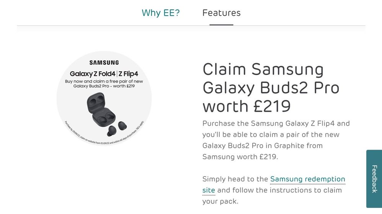
Task: Open the Samsung redemption site link
Action: tap(307, 179)
